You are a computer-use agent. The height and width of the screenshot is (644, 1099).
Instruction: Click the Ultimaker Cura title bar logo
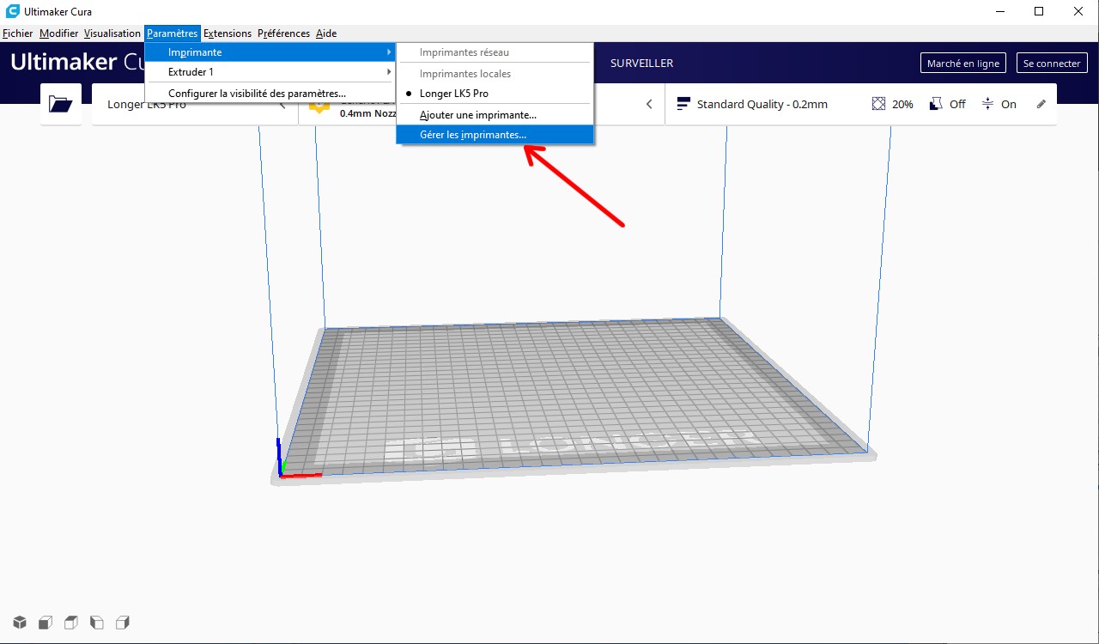tap(12, 11)
